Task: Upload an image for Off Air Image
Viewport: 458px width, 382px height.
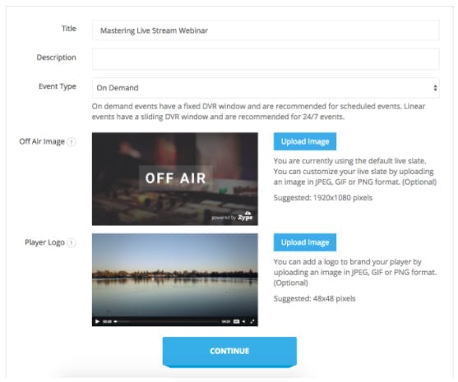Action: pos(305,141)
